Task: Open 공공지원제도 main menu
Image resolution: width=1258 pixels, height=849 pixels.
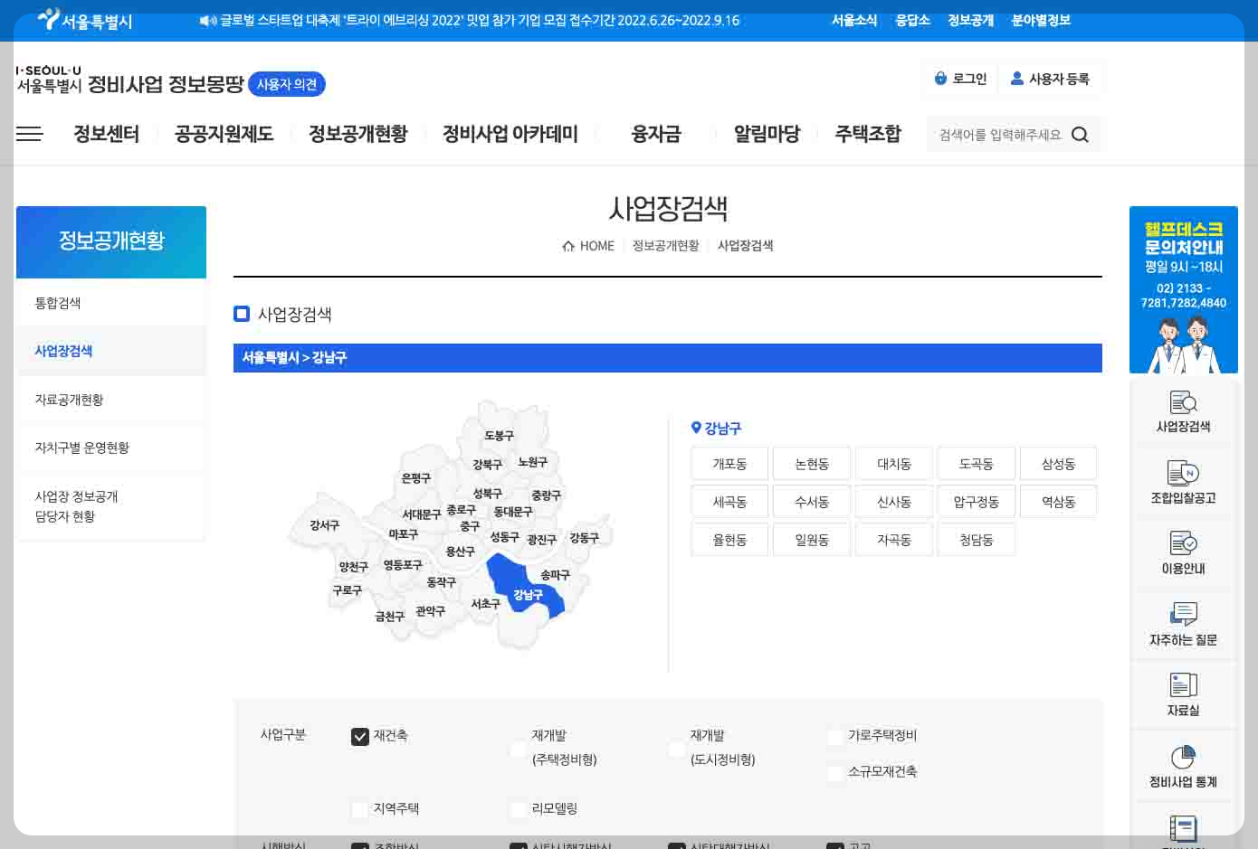Action: (224, 134)
